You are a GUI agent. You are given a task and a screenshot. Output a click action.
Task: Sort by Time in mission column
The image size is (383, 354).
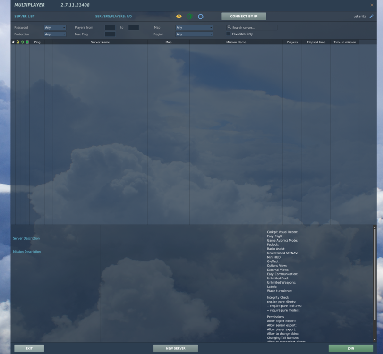pos(345,42)
